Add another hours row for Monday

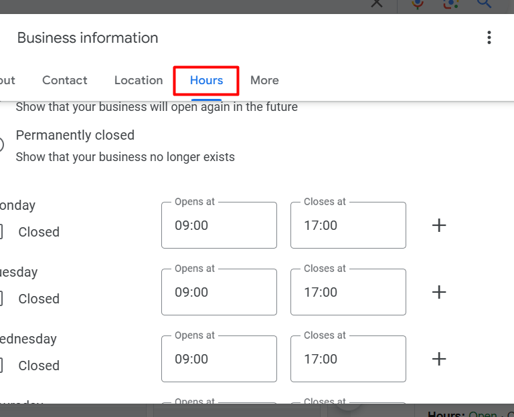point(439,225)
